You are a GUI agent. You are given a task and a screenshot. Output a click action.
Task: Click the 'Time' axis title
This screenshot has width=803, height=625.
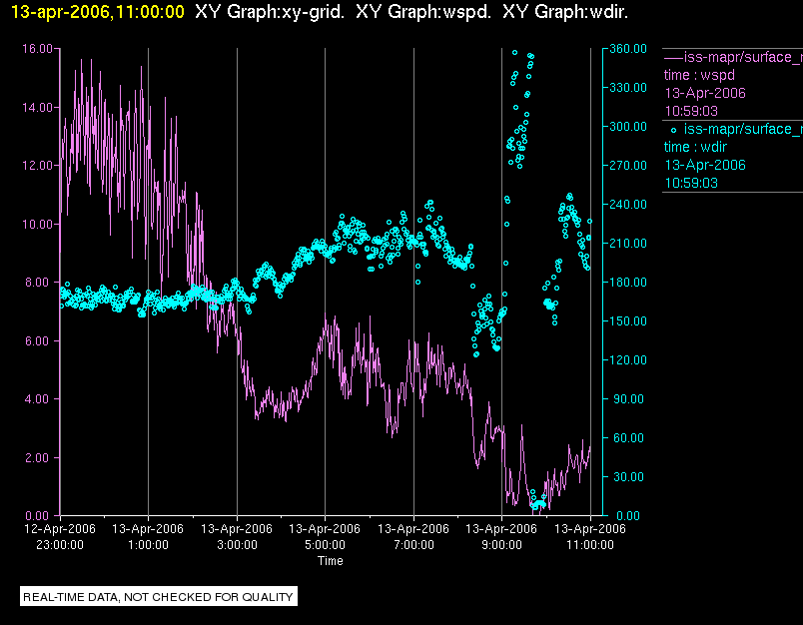331,561
